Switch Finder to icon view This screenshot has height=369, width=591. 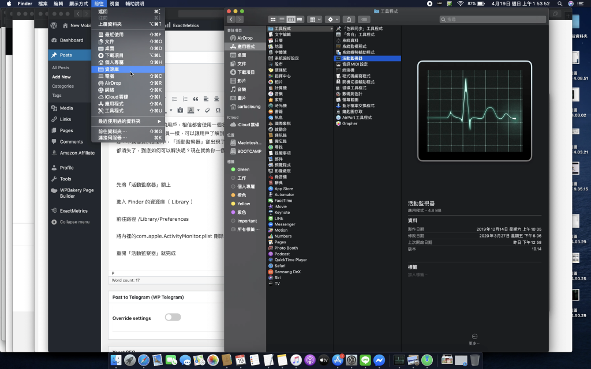tap(272, 19)
